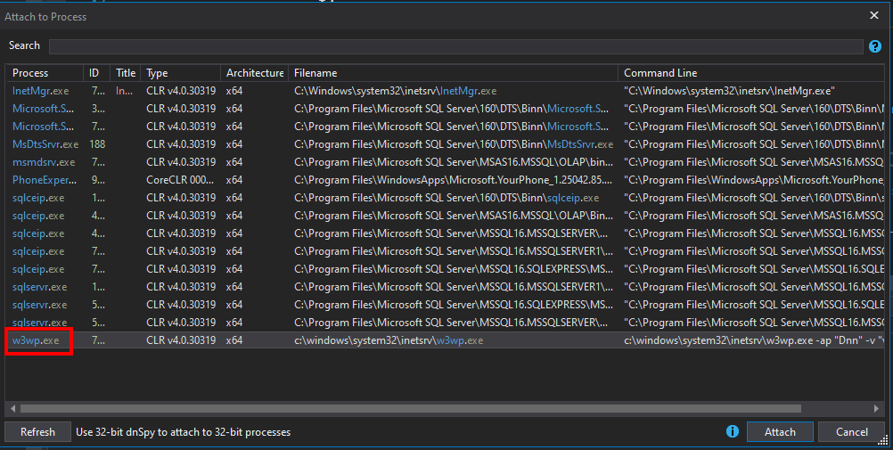Click the 'Use 32-bit dnSpy' hint text
The width and height of the screenshot is (893, 450).
pos(183,432)
